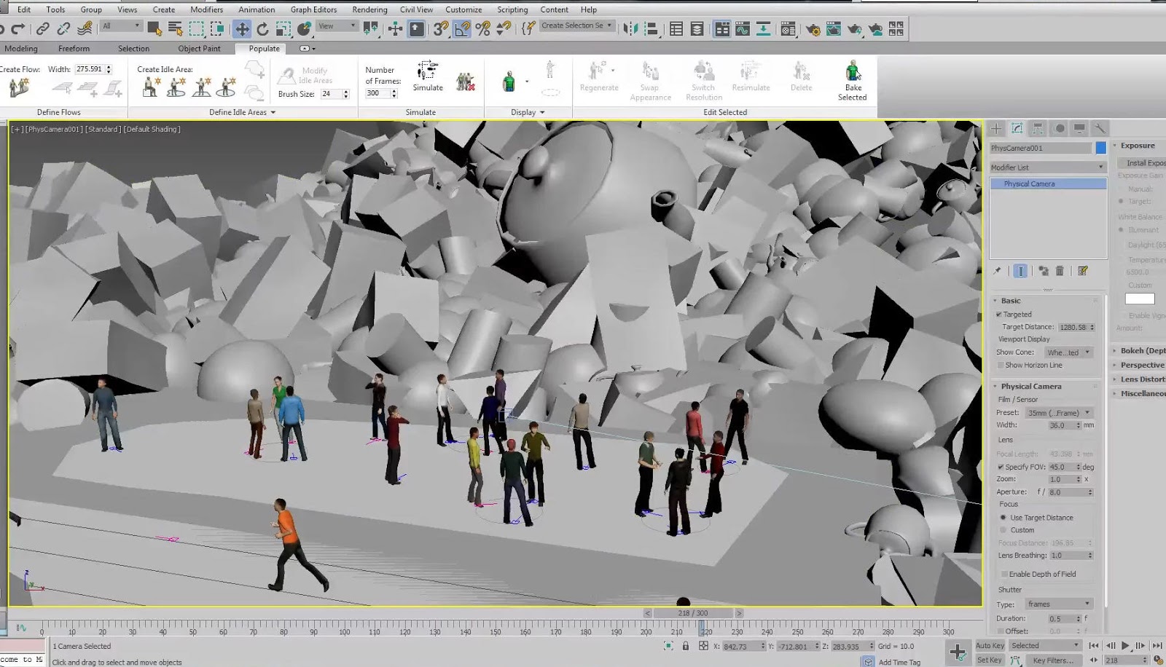
Task: Switch to the Freeform ribbon tab
Action: click(74, 49)
